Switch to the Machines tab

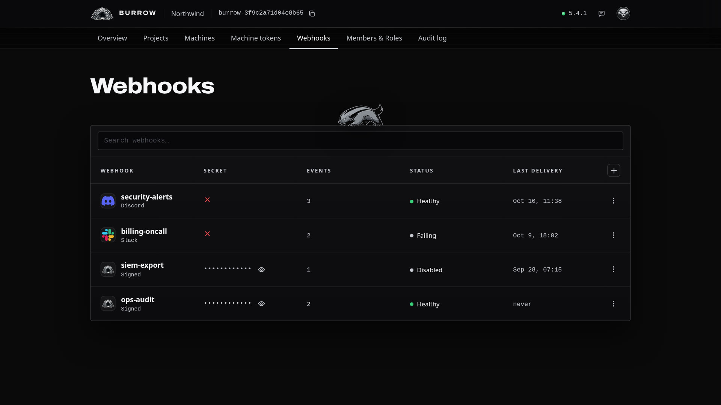(199, 38)
